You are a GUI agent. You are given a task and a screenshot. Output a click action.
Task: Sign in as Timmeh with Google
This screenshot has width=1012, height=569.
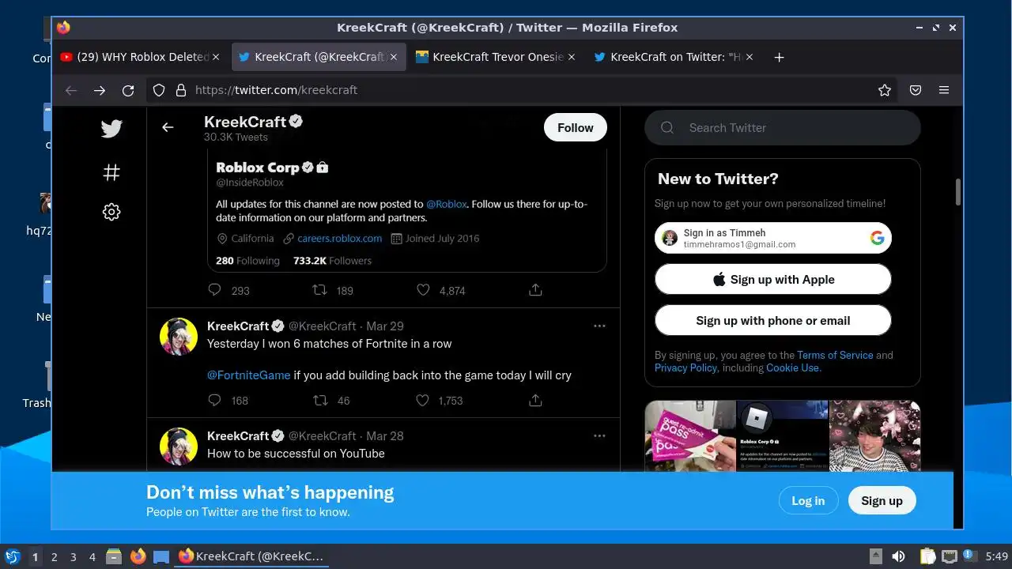(772, 238)
